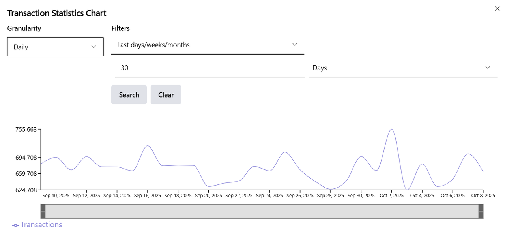Click the middle of the chart range scrollbar
Image resolution: width=505 pixels, height=252 pixels.
262,211
